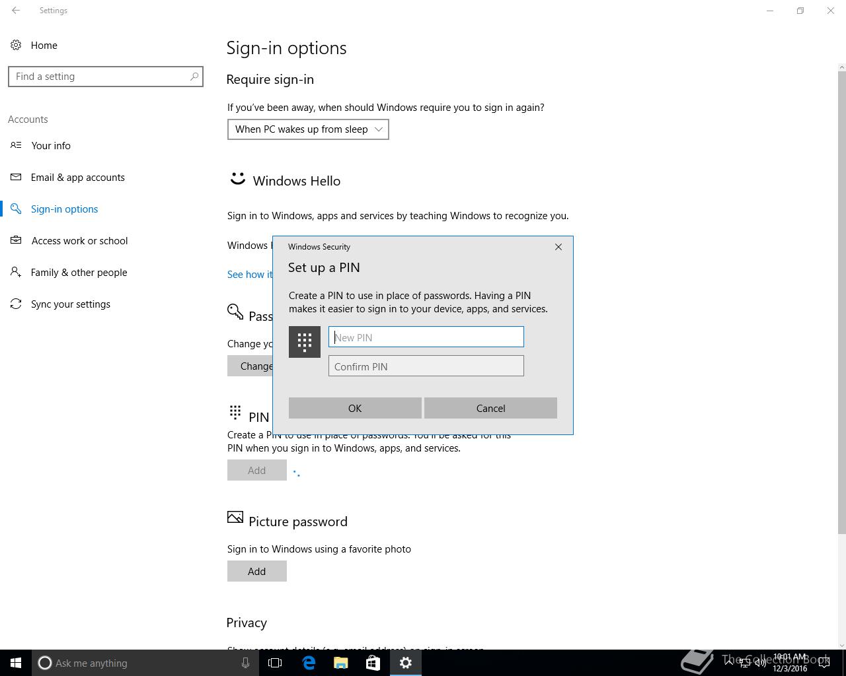
Task: Open the Action Center notification icon
Action: pyautogui.click(x=824, y=663)
